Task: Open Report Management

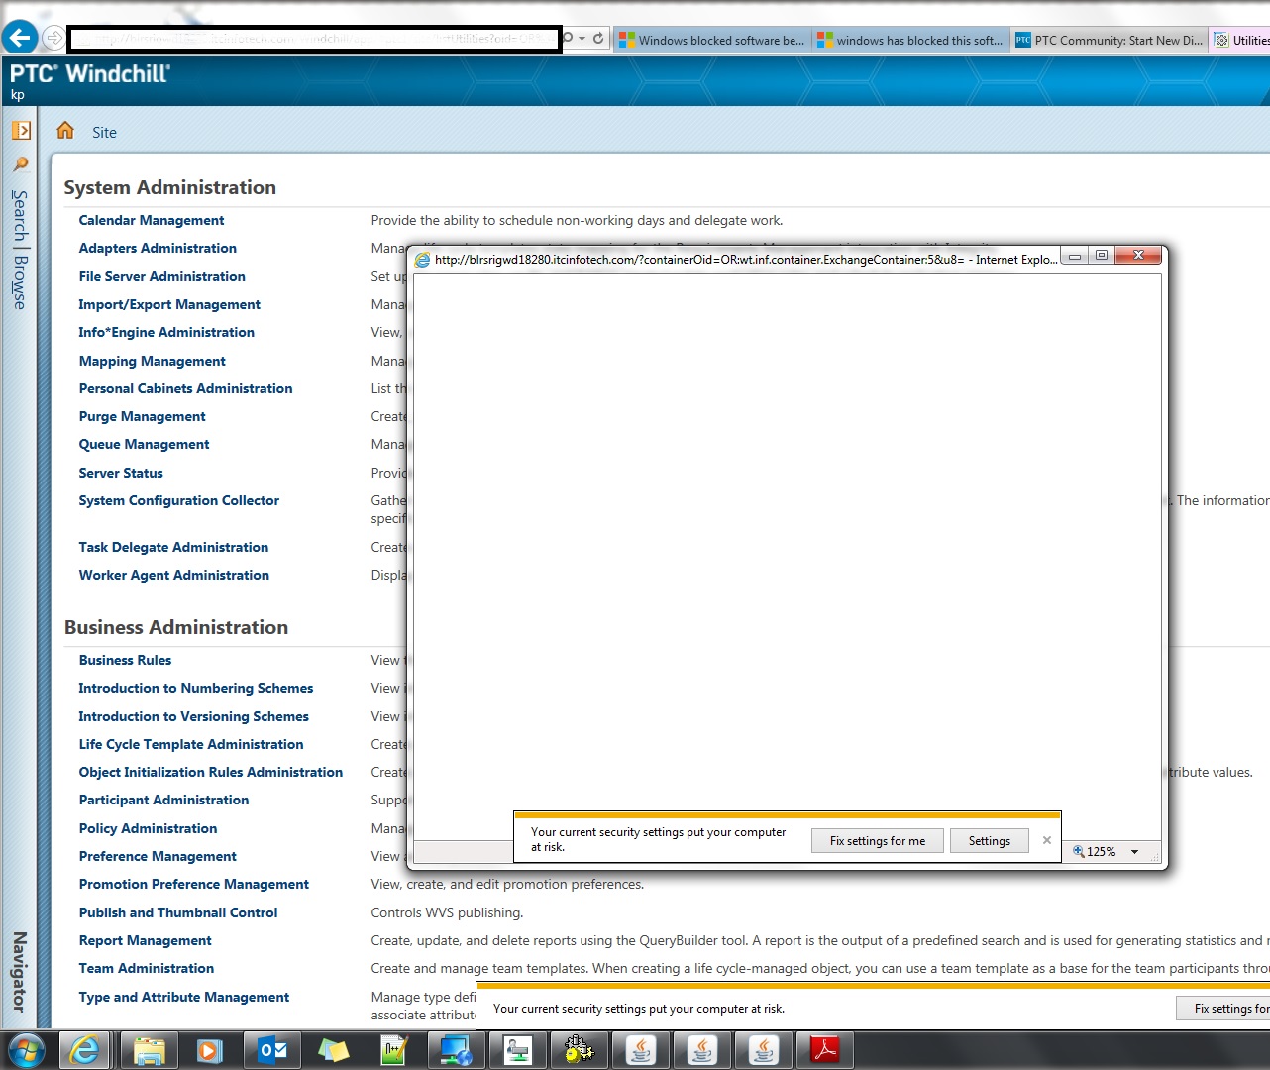Action: point(146,940)
